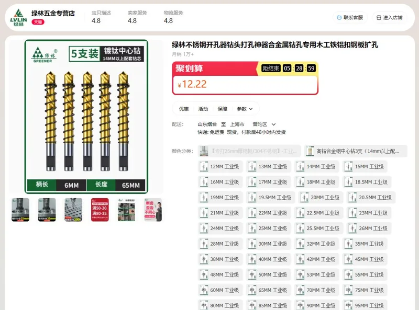The height and width of the screenshot is (310, 419).
Task: Pick the 80MM 工业级 size
Action: [x=220, y=305]
